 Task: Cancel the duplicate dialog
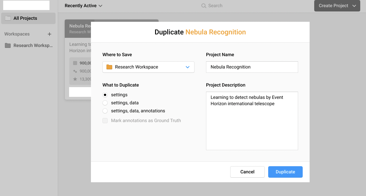pos(247,172)
